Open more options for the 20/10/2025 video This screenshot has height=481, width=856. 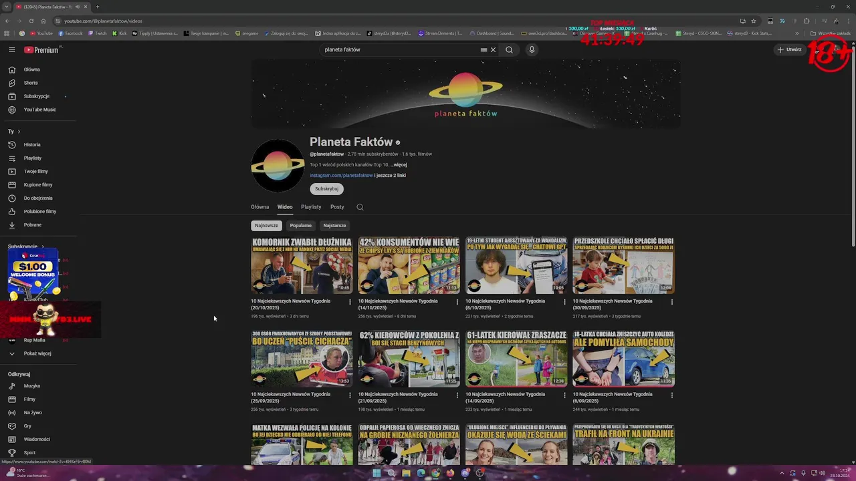point(350,302)
